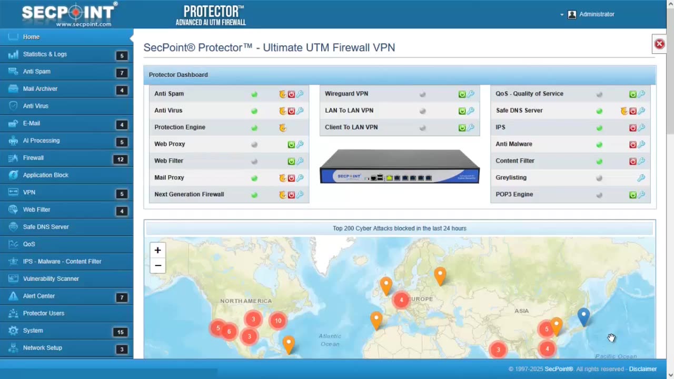This screenshot has width=674, height=379.
Task: Open Web Proxy wrench settings
Action: [300, 145]
